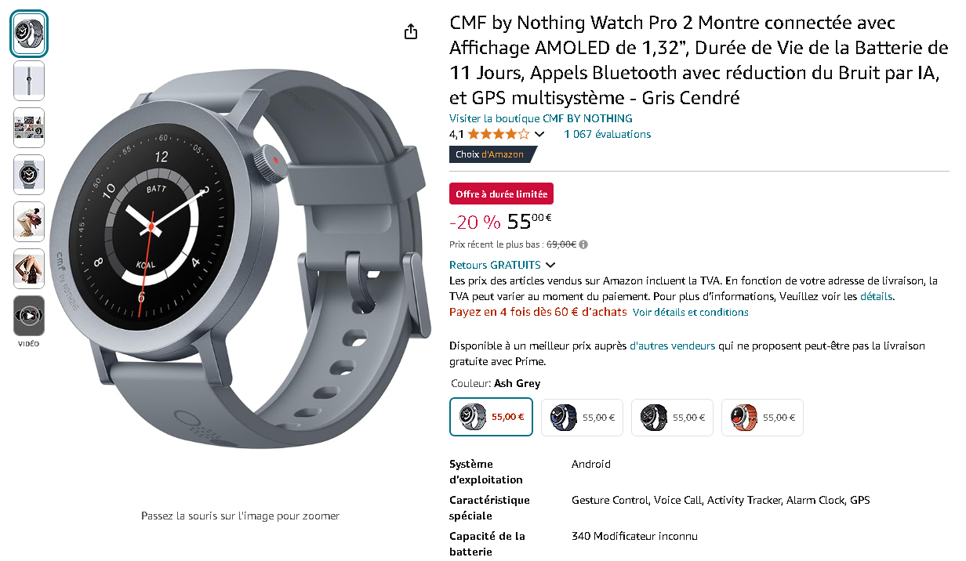Choose the dark blue watch color variant

[582, 418]
